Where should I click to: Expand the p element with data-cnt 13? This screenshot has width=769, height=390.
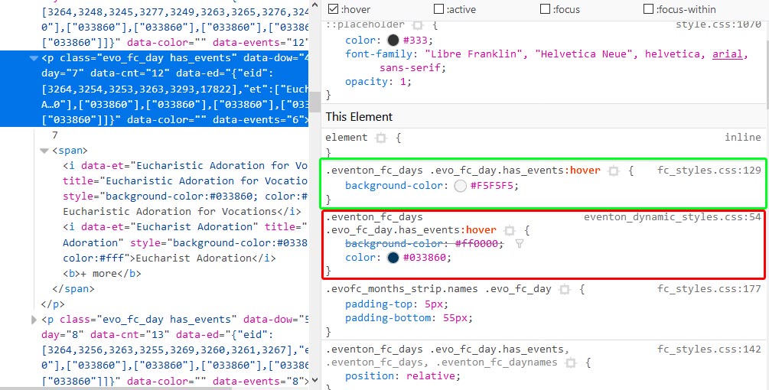click(x=33, y=320)
